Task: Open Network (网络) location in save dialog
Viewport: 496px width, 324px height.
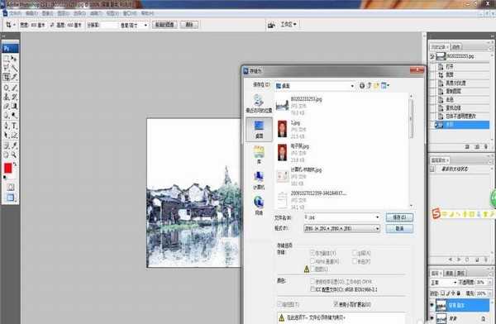Action: click(259, 206)
